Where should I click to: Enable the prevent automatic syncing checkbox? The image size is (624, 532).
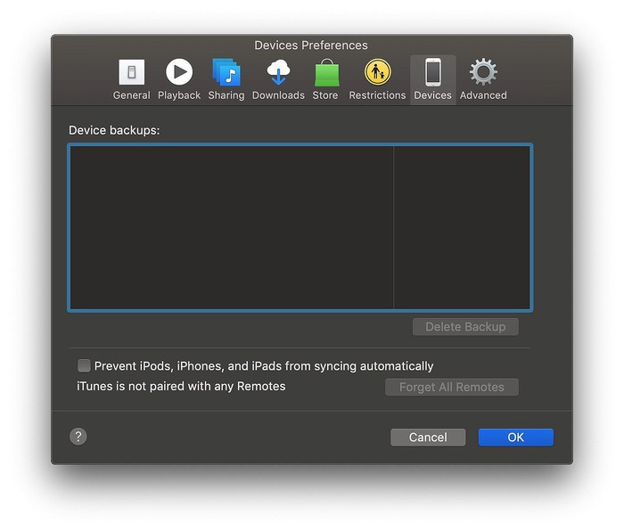84,365
